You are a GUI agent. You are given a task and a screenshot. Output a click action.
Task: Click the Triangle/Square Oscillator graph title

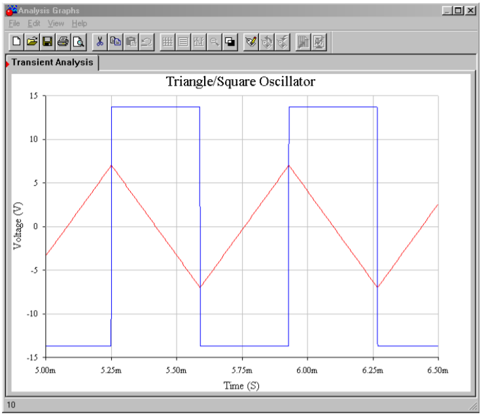241,82
